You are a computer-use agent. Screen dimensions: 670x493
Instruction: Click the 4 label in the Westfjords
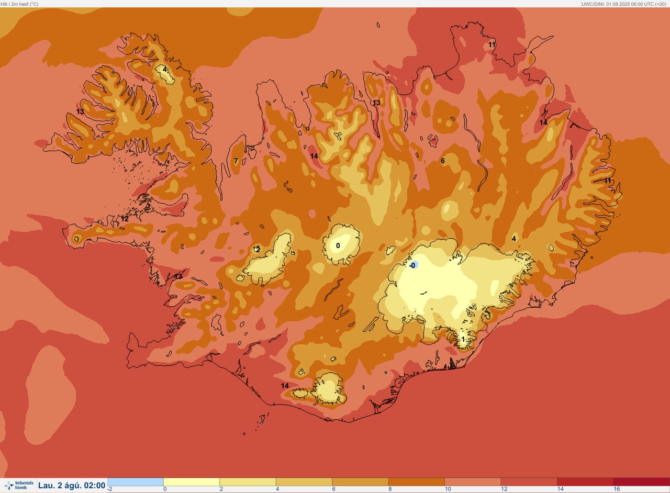click(x=164, y=69)
